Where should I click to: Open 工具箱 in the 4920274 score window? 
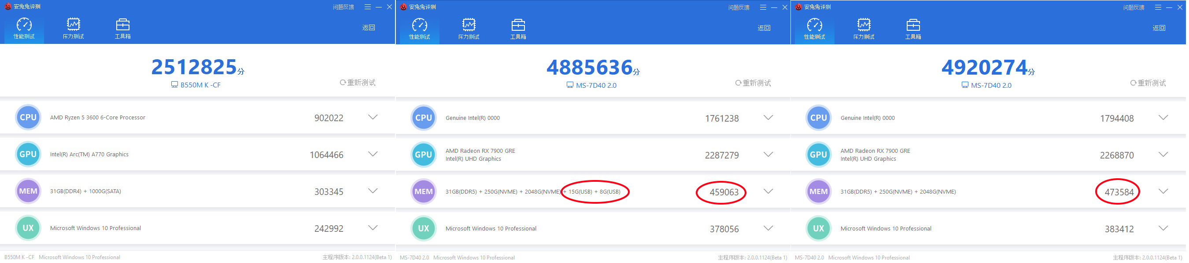(x=913, y=29)
